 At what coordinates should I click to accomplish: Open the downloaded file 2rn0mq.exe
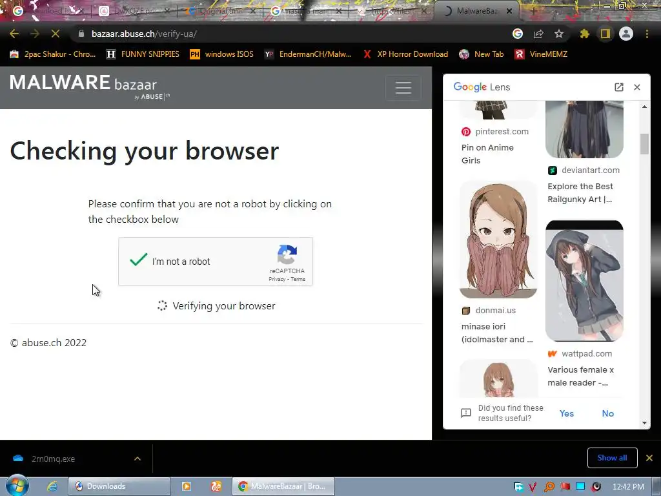point(53,459)
